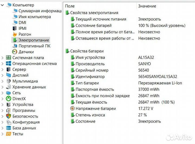Collapse the Компьютер tree node
The image size is (195, 144).
2,5
